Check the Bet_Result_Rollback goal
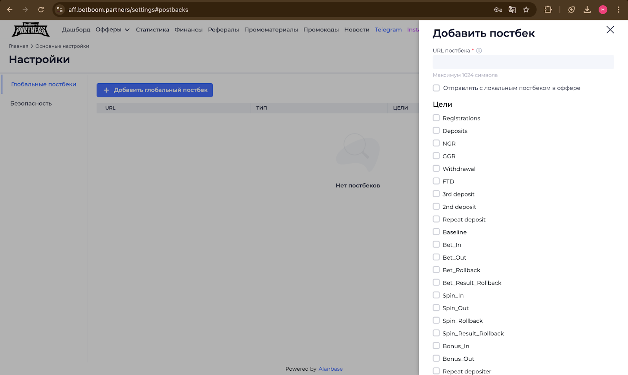Image resolution: width=628 pixels, height=375 pixels. tap(436, 282)
